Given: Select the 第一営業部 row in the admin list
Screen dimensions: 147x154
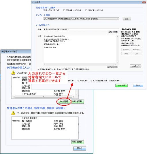Looking at the screenshot, I should [27, 121].
